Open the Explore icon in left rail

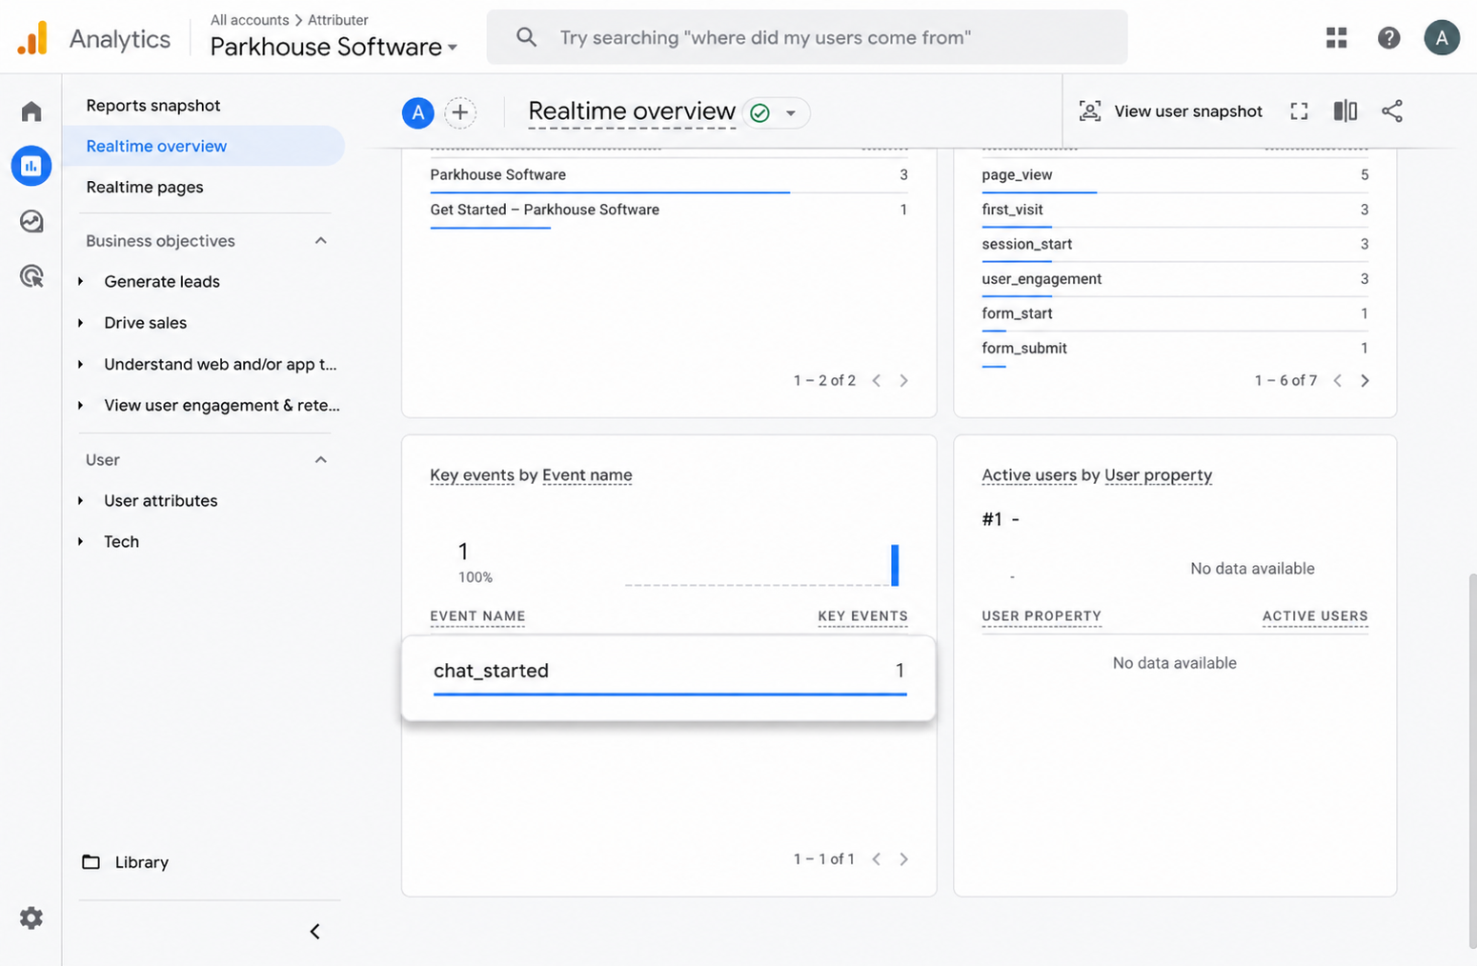(31, 221)
